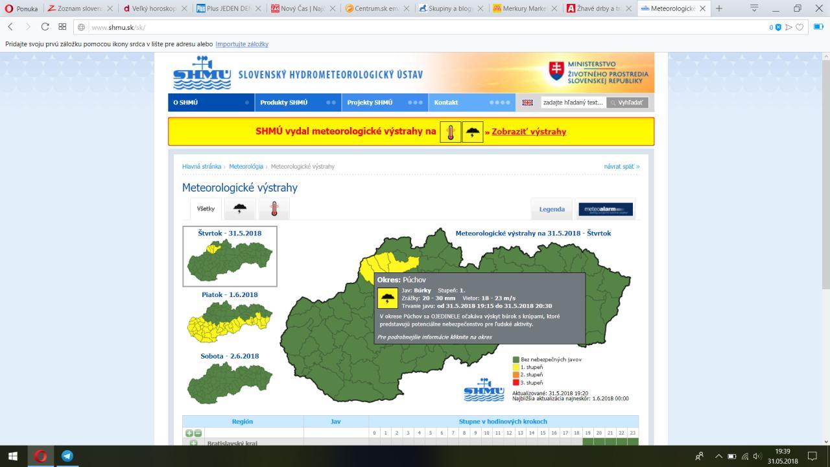Click into the site search text field
Screen dimensions: 830x467
pos(573,102)
